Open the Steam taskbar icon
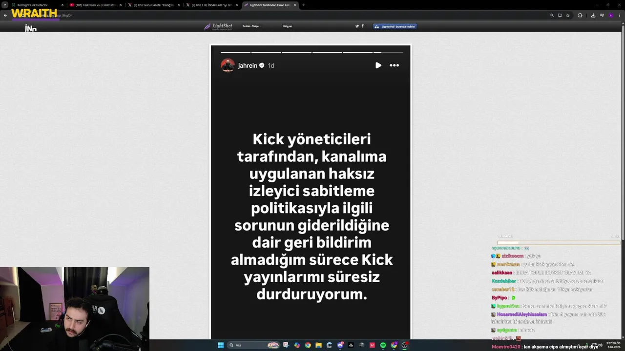The width and height of the screenshot is (625, 351). tap(361, 345)
